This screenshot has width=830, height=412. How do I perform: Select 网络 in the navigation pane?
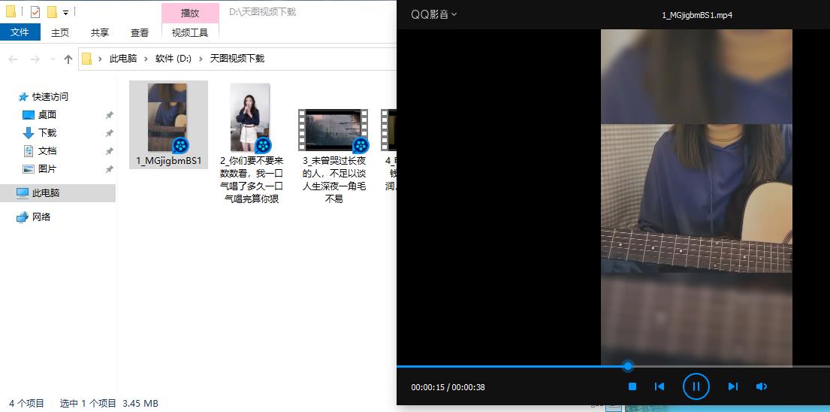tap(41, 217)
